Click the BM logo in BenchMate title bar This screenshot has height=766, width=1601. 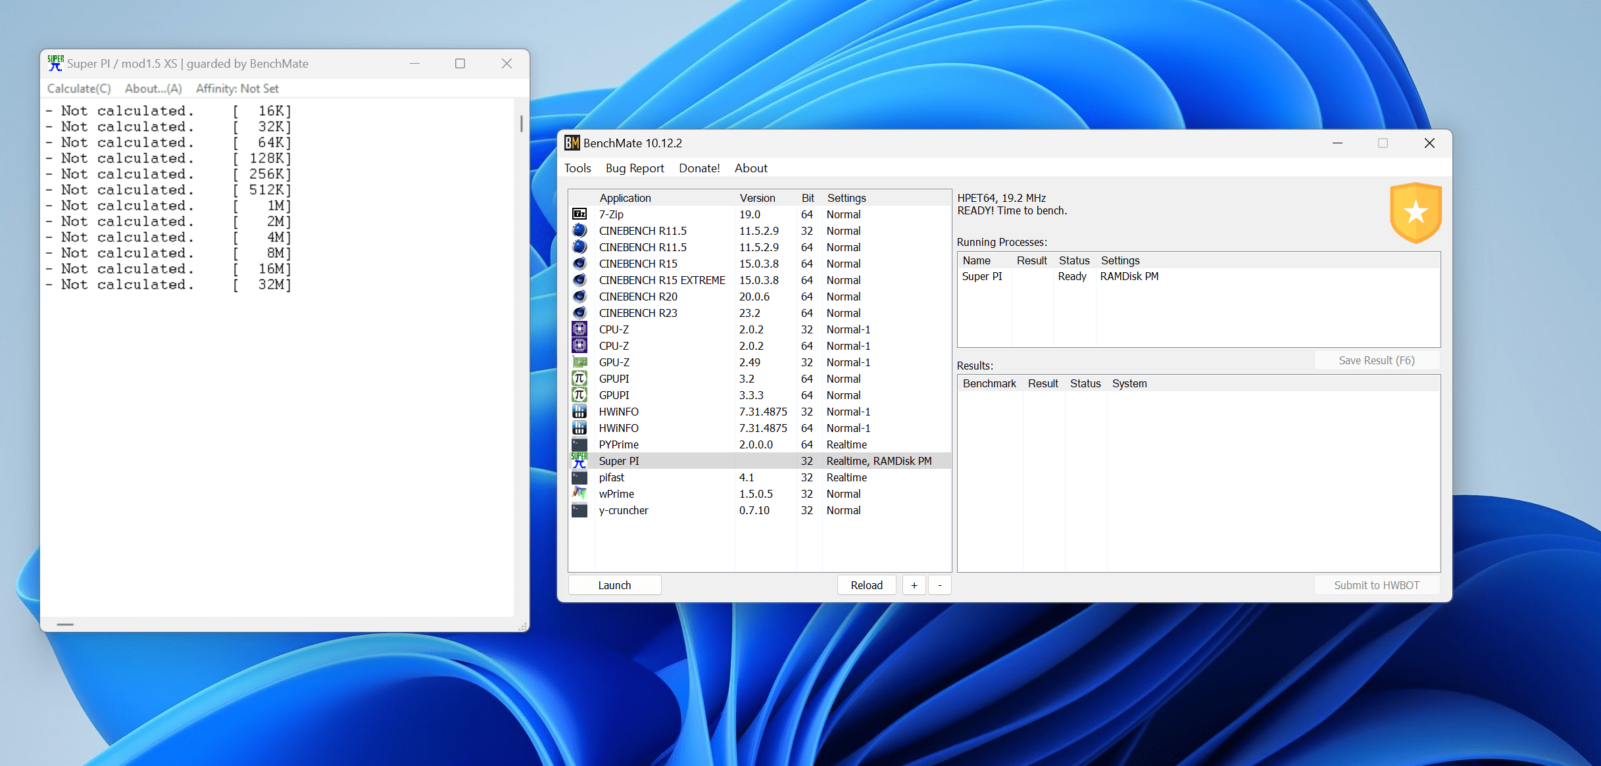(572, 143)
